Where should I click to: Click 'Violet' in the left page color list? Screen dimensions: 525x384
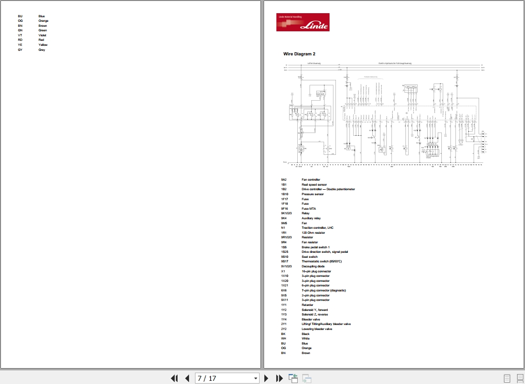42,35
